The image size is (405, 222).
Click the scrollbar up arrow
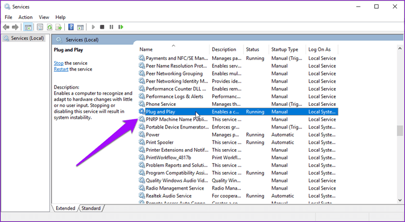point(400,49)
